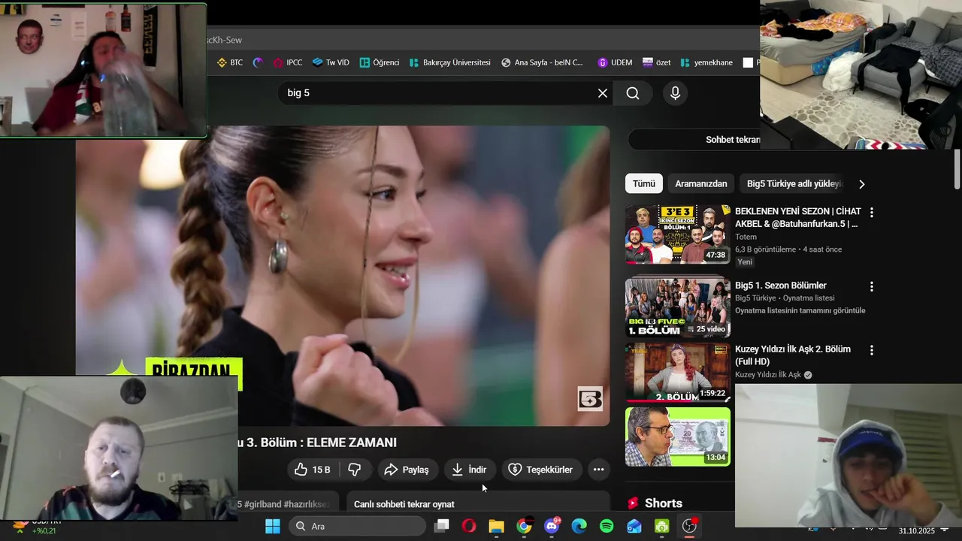This screenshot has height=541, width=962.
Task: Open the Öğrenci bookmark
Action: pyautogui.click(x=380, y=62)
